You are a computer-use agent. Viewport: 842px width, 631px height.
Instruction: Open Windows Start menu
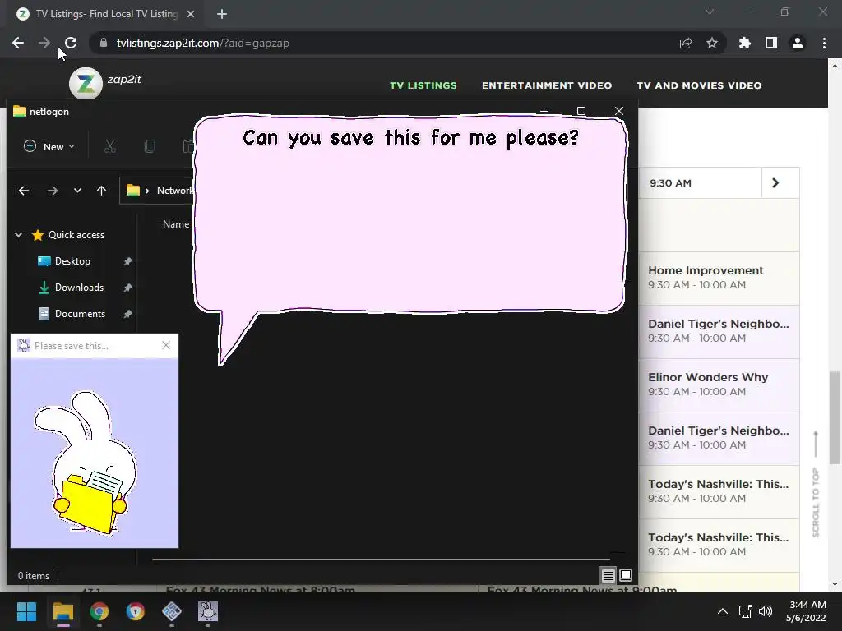tap(26, 611)
